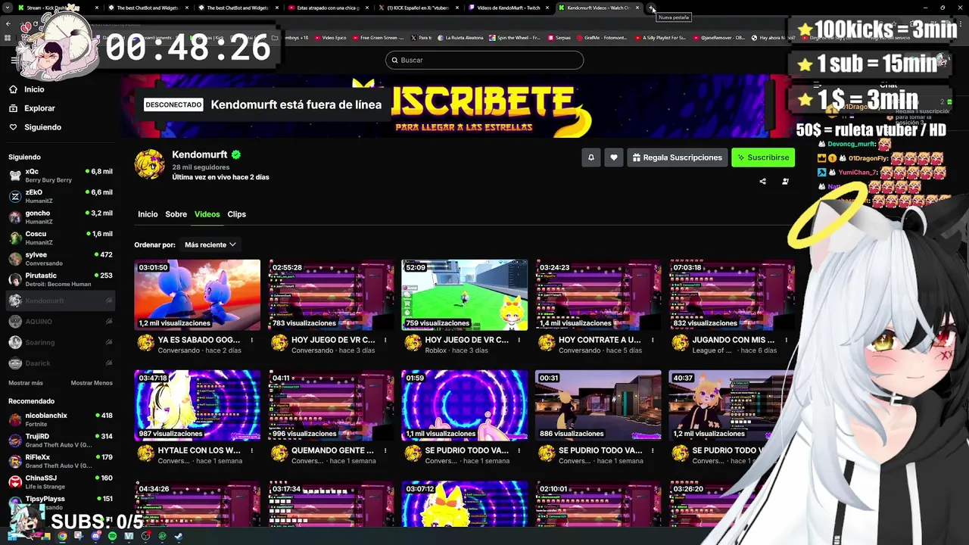The image size is (969, 545).
Task: Play the 03:47:18 HYTALE video thumbnail
Action: 198,406
